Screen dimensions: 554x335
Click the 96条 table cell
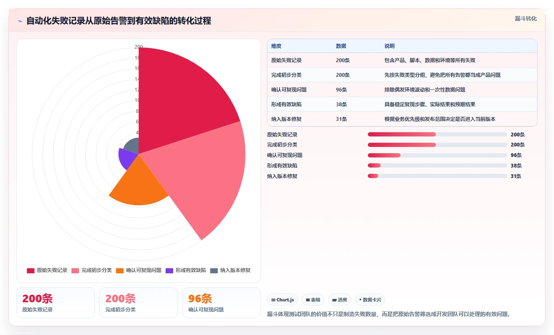pyautogui.click(x=341, y=90)
